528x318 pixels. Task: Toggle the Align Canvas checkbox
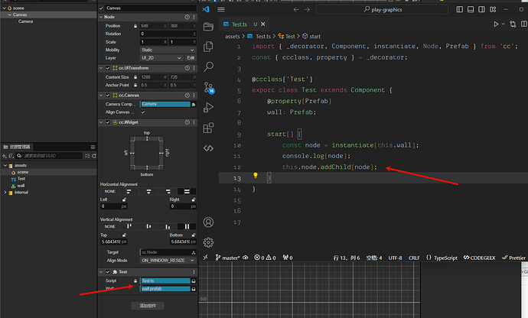[x=142, y=112]
